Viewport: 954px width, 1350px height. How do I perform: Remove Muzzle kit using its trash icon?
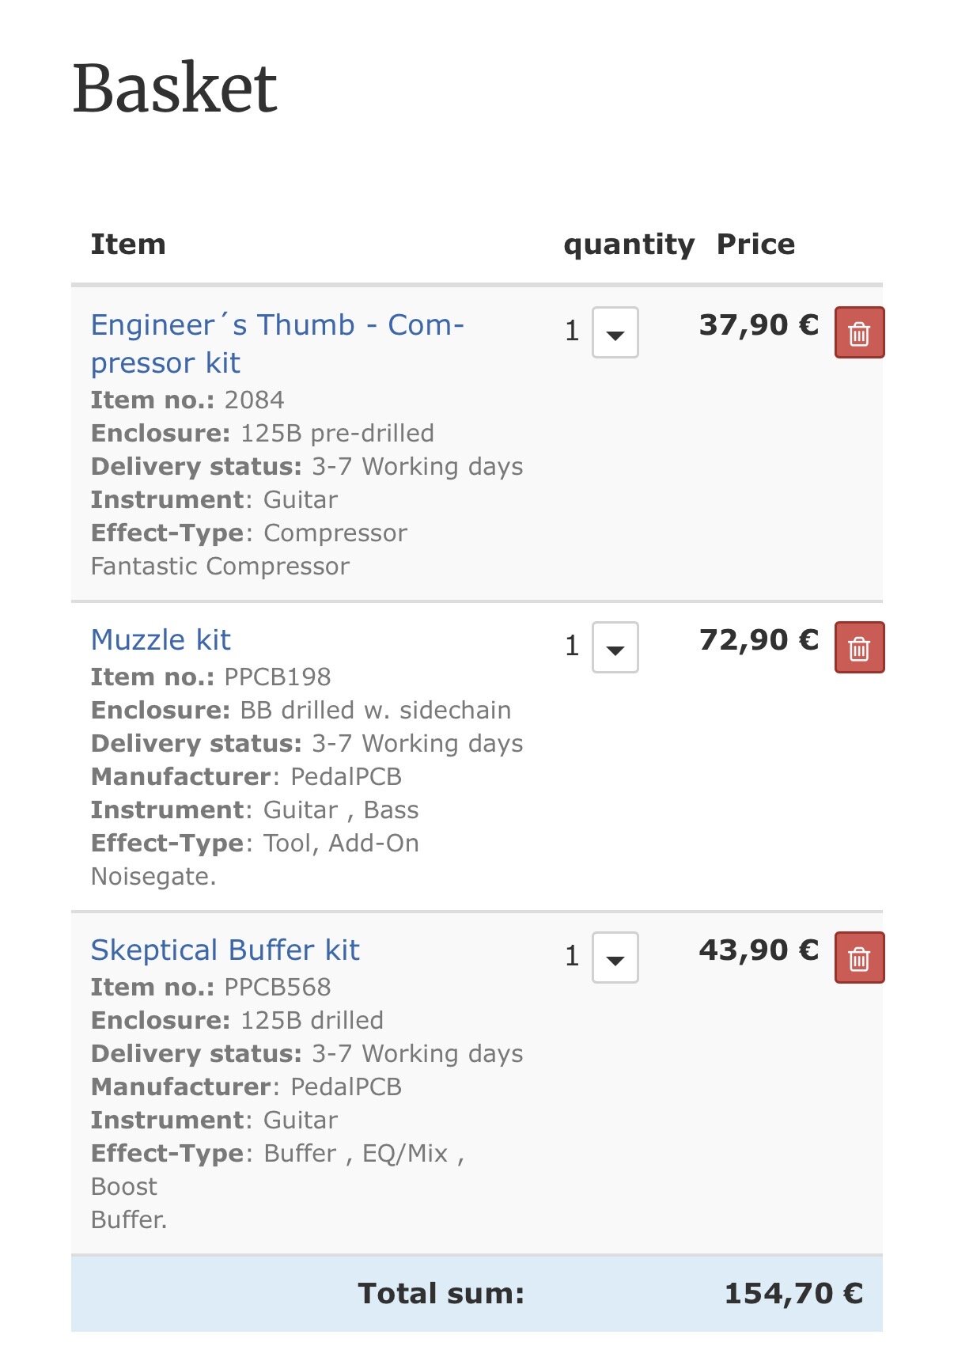tap(859, 648)
